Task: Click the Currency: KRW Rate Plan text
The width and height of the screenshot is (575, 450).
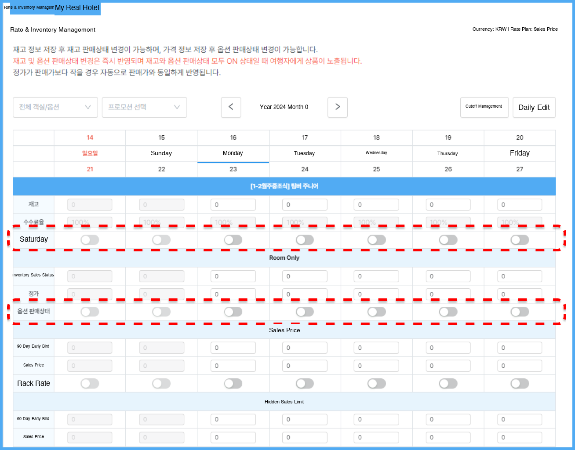Action: (515, 29)
